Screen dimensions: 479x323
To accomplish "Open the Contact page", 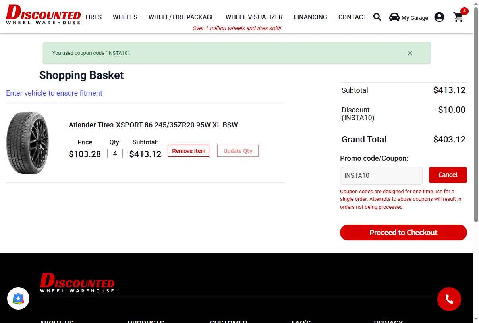I will (x=352, y=17).
